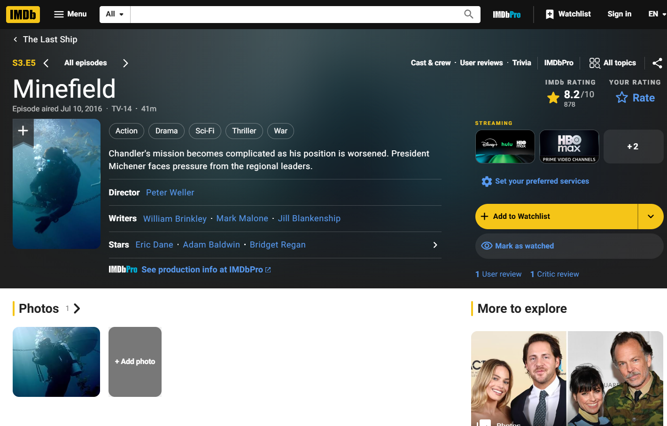667x426 pixels.
Task: Go to previous episode arrow
Action: point(46,63)
